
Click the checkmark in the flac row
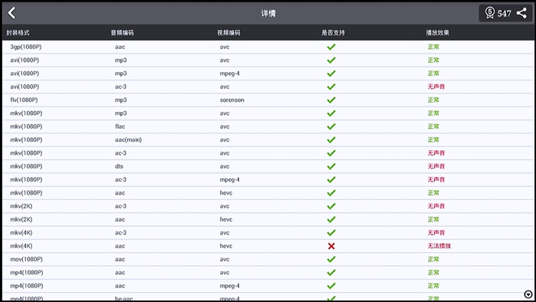[x=332, y=126]
